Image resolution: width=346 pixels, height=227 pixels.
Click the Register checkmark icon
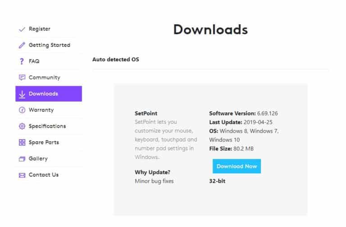pos(22,29)
